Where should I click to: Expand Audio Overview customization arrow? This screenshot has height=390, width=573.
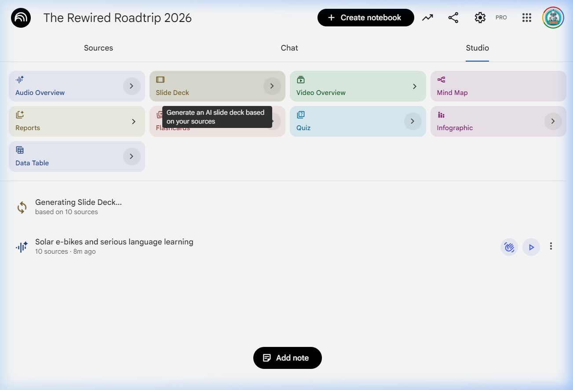(x=131, y=86)
